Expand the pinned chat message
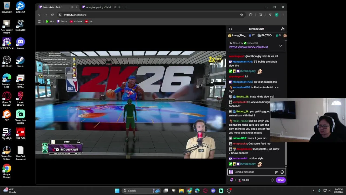 [281, 46]
